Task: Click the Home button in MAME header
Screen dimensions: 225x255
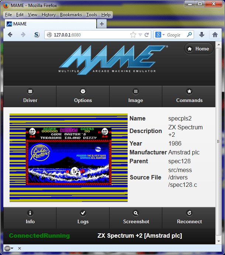Action: click(x=198, y=49)
